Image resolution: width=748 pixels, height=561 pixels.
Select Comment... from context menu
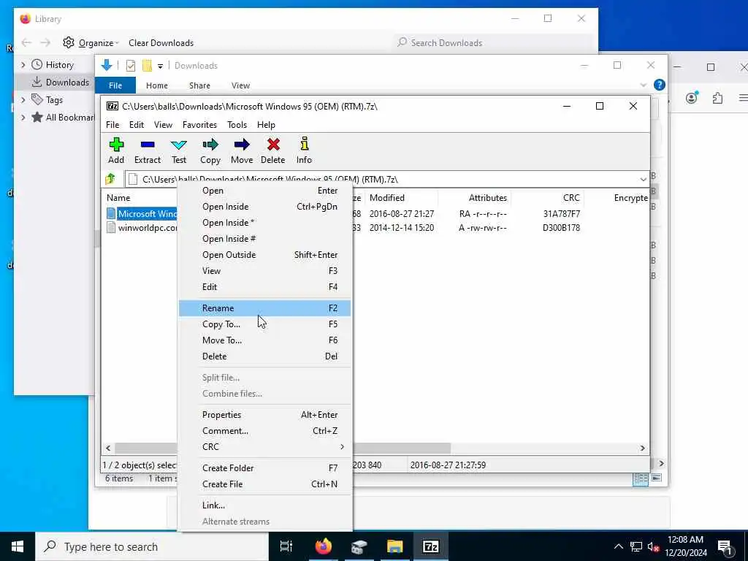point(264,431)
